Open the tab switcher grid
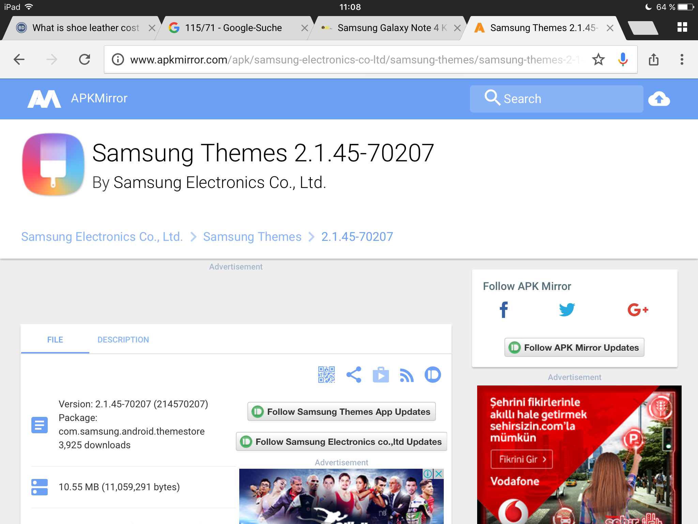 682,27
